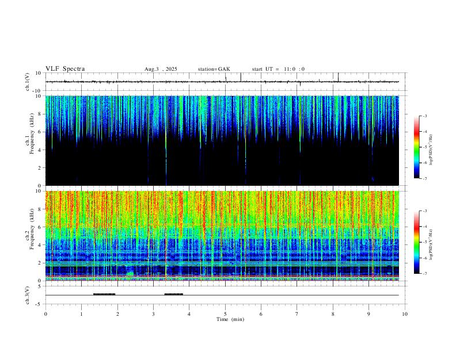456x352 pixels.
Task: Click the time axis tick label "2"
Action: 117,314
